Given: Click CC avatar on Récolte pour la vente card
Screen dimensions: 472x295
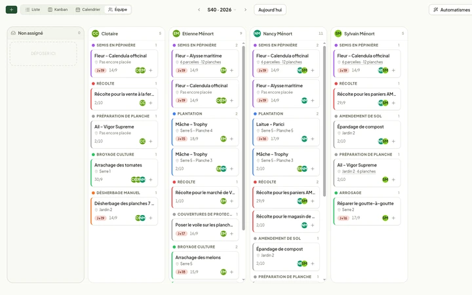Looking at the screenshot, I should (x=142, y=103).
